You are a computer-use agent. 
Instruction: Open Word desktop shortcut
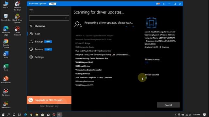pos(6,55)
